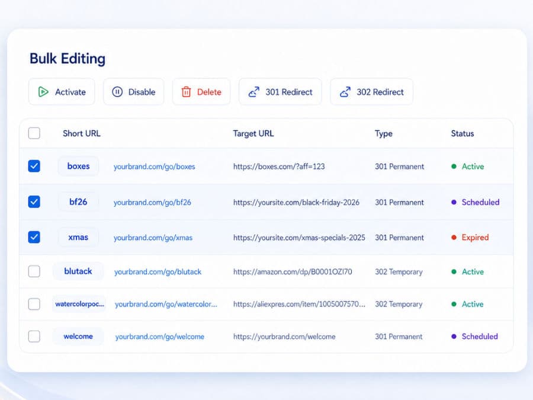Screen dimensions: 533x400
Task: Click 301 Permanent type in xmas row
Action: pos(399,238)
